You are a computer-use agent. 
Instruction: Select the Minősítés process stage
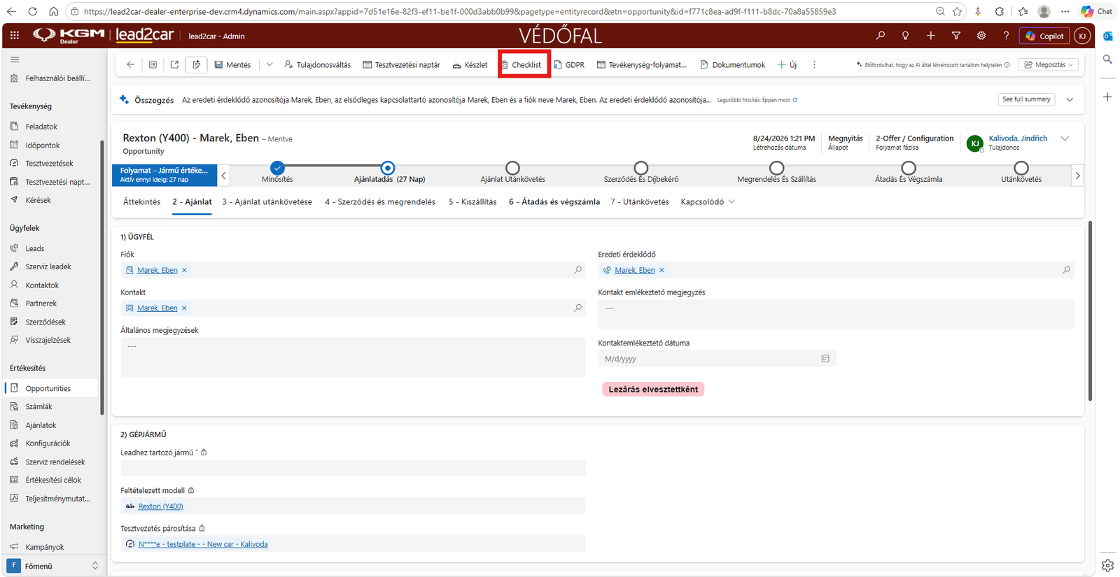pos(277,168)
